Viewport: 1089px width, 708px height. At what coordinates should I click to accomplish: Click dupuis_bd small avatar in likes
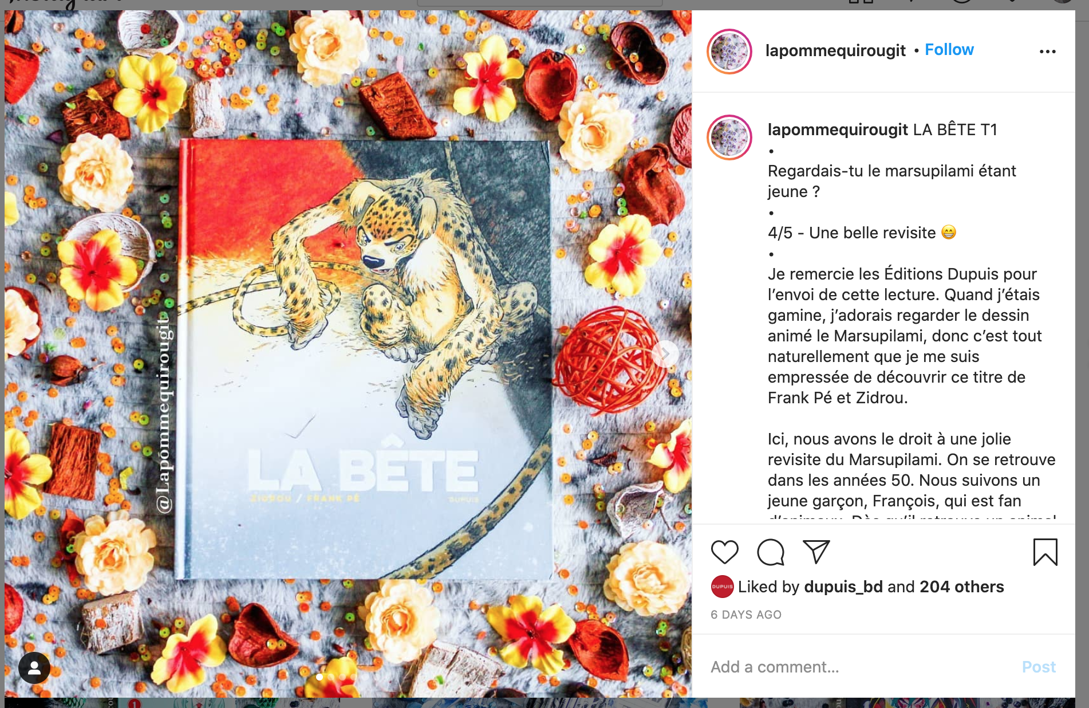(x=722, y=587)
